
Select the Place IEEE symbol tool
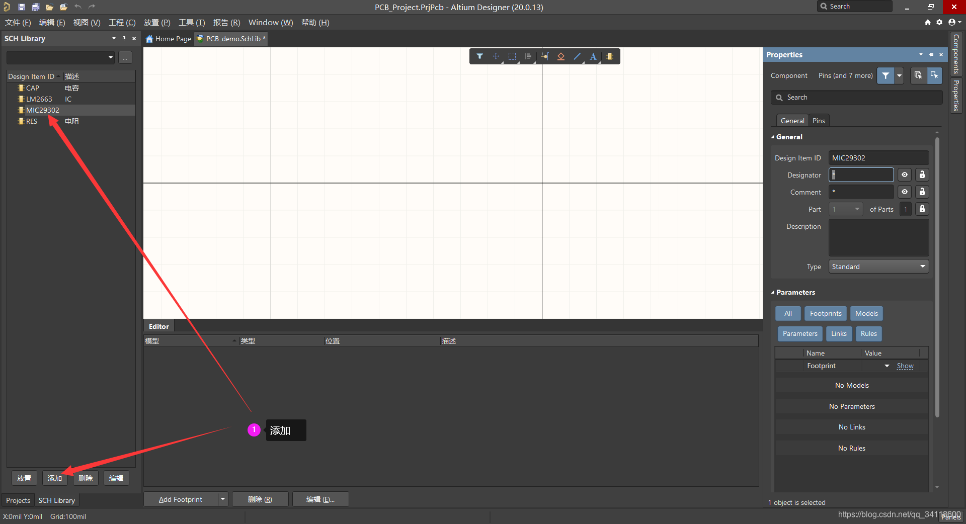(561, 56)
